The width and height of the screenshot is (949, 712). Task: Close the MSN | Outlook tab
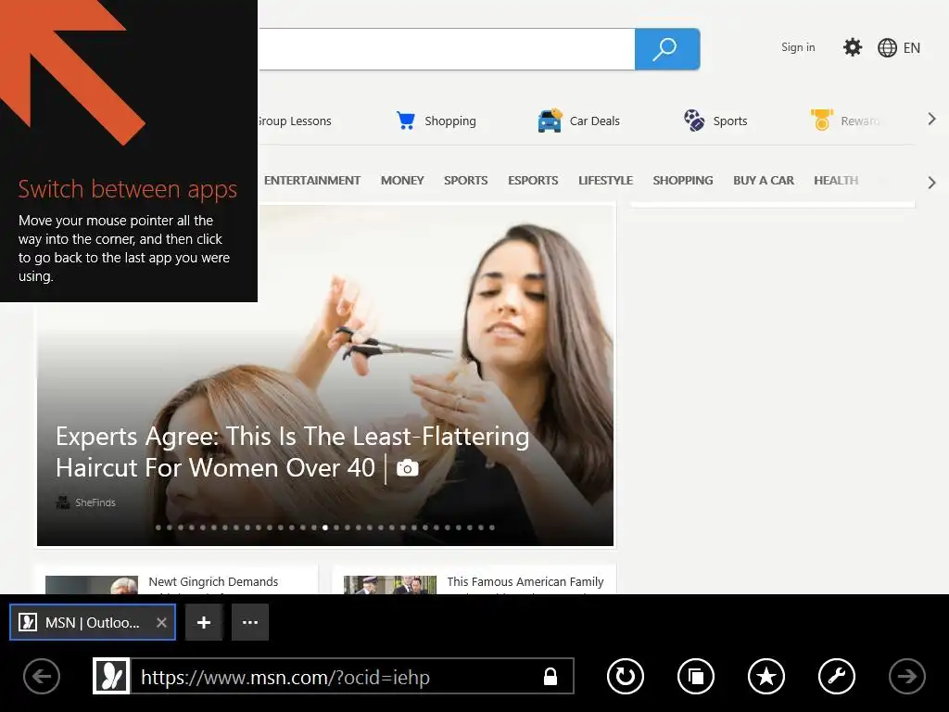(x=161, y=622)
